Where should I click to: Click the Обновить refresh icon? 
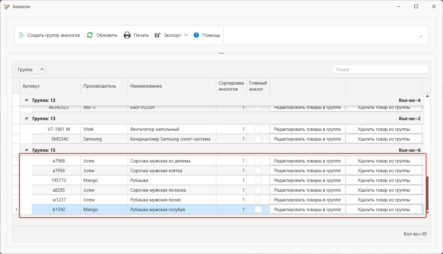(90, 35)
